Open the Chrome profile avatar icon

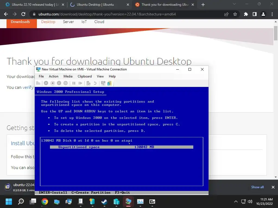click(263, 14)
